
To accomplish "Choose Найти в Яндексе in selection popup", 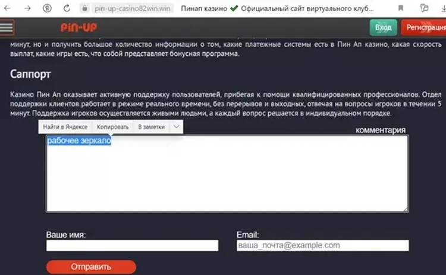I will [x=65, y=127].
